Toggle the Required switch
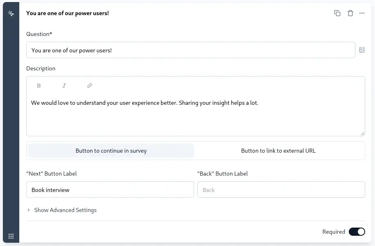 pos(357,232)
